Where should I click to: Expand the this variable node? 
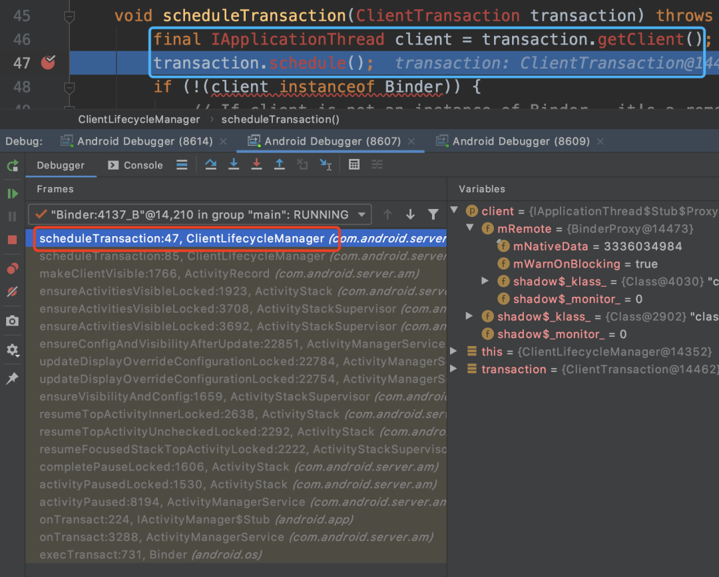pyautogui.click(x=453, y=351)
